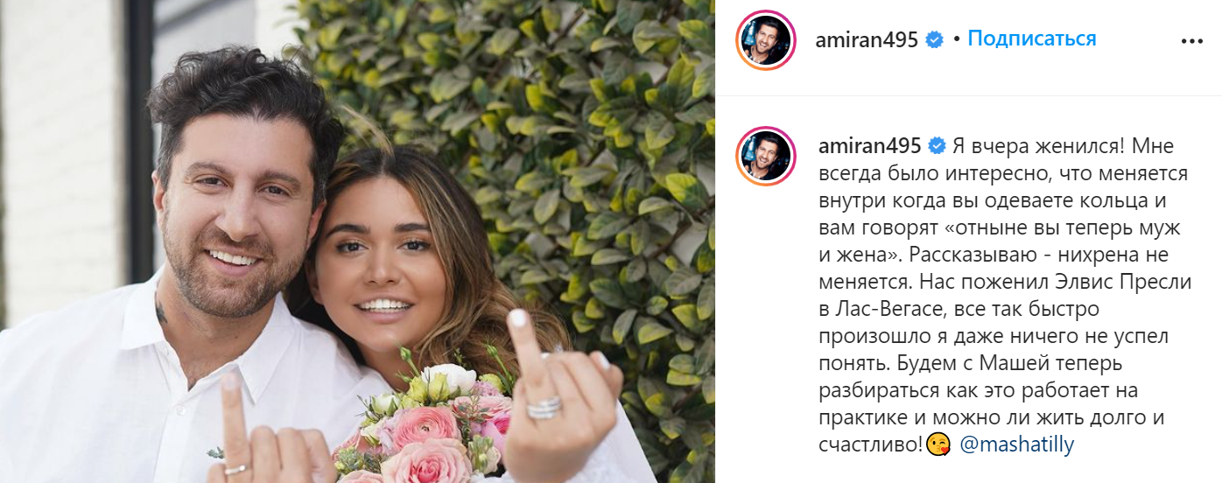Click the verified badge next to header username
The height and width of the screenshot is (483, 1222).
point(935,40)
